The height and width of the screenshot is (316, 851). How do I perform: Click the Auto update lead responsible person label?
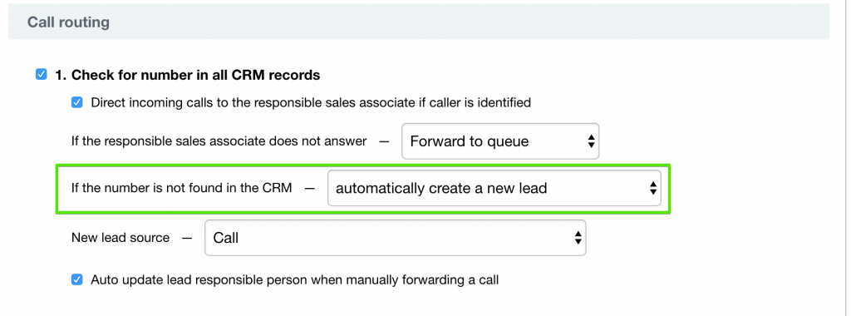295,280
